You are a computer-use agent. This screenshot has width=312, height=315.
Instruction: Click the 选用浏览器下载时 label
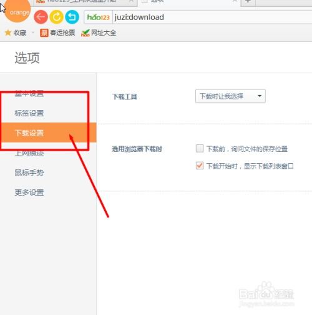pyautogui.click(x=137, y=149)
